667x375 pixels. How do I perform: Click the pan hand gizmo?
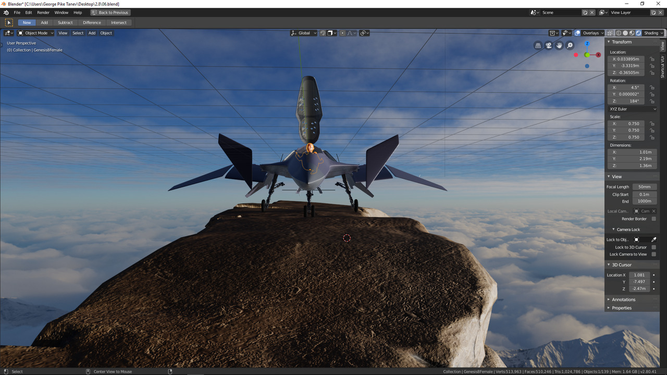(x=559, y=46)
